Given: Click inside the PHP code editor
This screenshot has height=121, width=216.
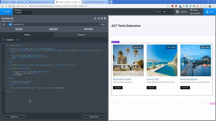Looking at the screenshot, I should point(55,78).
